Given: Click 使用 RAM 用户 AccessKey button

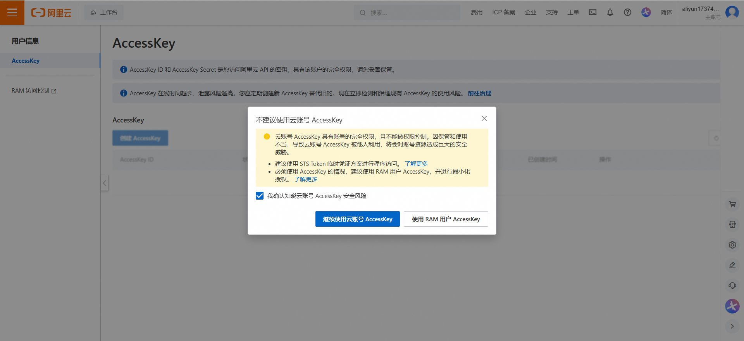Looking at the screenshot, I should [446, 219].
